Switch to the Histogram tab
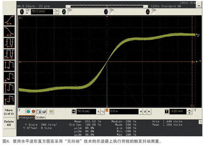 click(x=26, y=118)
